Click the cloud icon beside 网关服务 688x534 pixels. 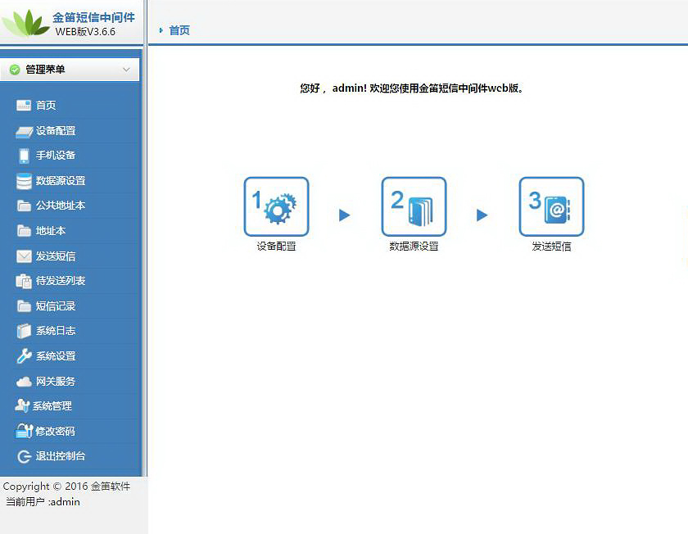[24, 382]
